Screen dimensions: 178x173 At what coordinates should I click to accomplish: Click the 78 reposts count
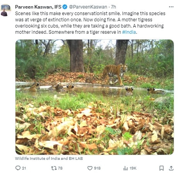[60, 168]
